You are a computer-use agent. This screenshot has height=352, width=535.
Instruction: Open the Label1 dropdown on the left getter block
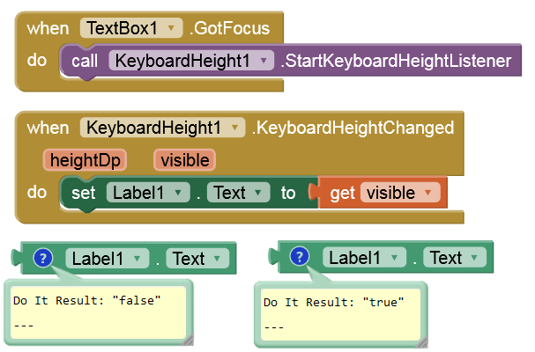tap(137, 259)
